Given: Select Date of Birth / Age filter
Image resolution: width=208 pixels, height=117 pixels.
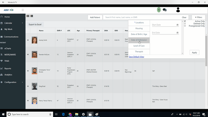Looking at the screenshot, I should (x=139, y=34).
